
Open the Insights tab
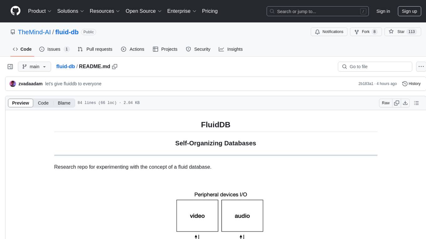pos(231,49)
